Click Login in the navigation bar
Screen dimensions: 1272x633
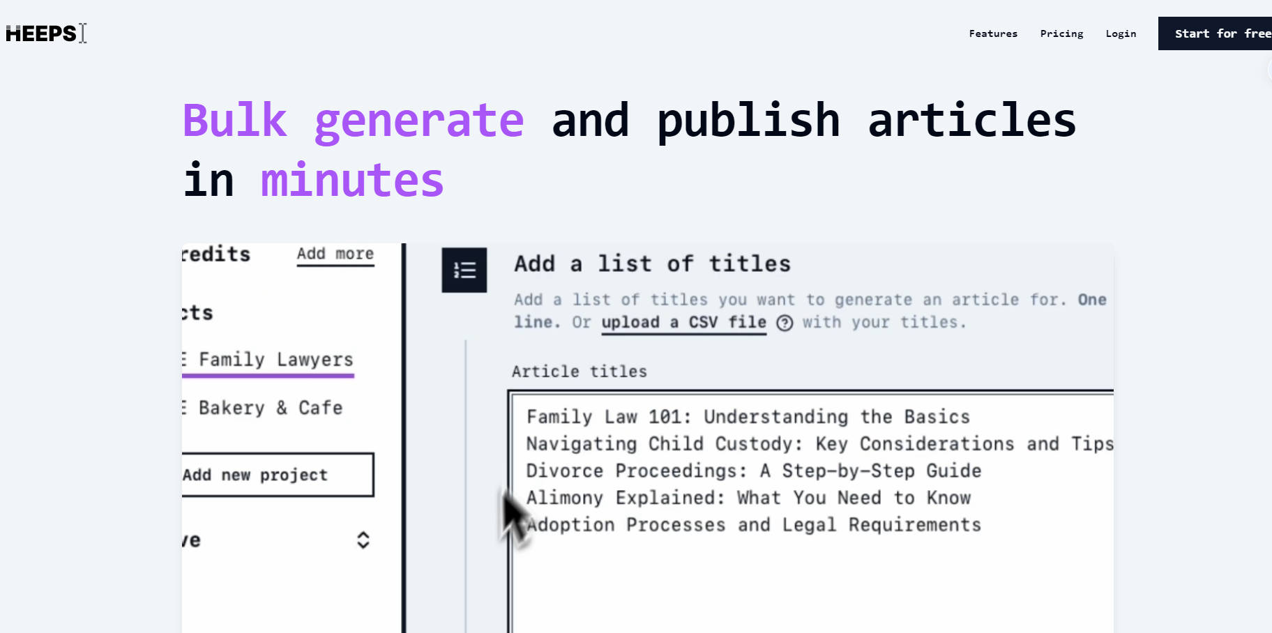pos(1120,33)
